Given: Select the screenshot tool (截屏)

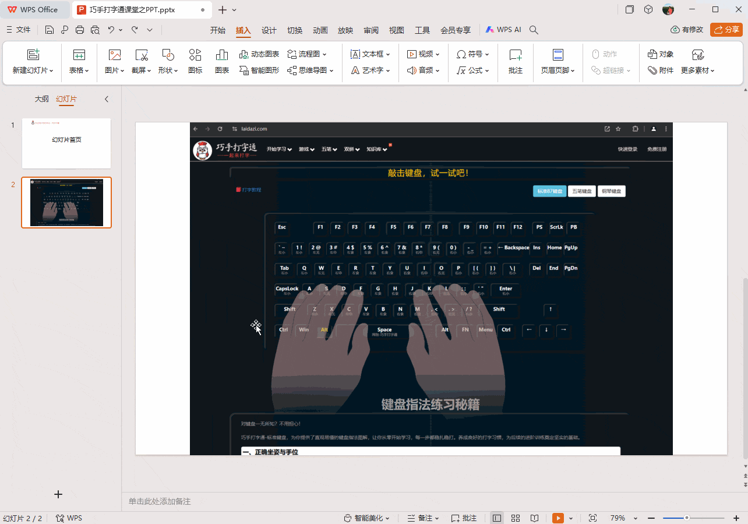Looking at the screenshot, I should [141, 62].
